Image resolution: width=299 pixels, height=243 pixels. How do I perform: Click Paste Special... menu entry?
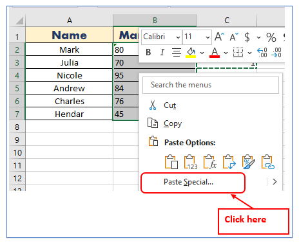tap(188, 182)
